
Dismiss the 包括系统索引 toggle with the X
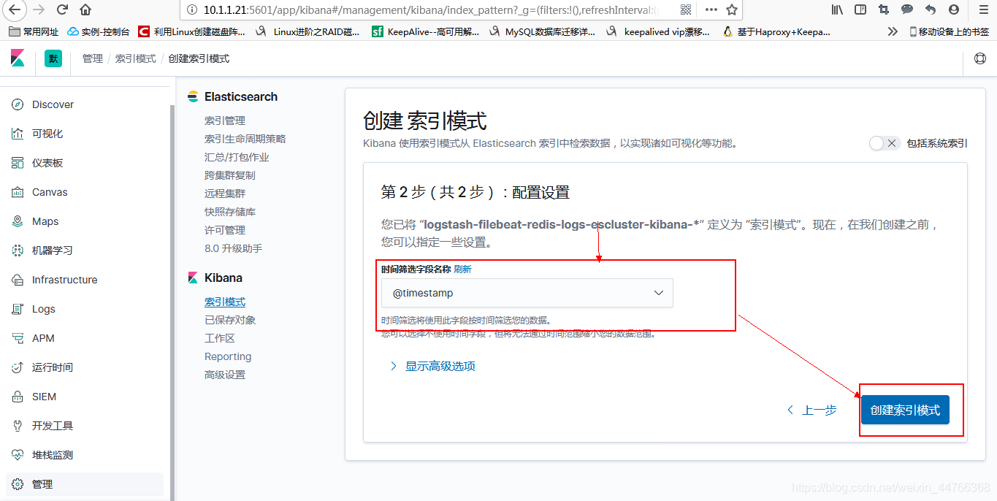[893, 143]
